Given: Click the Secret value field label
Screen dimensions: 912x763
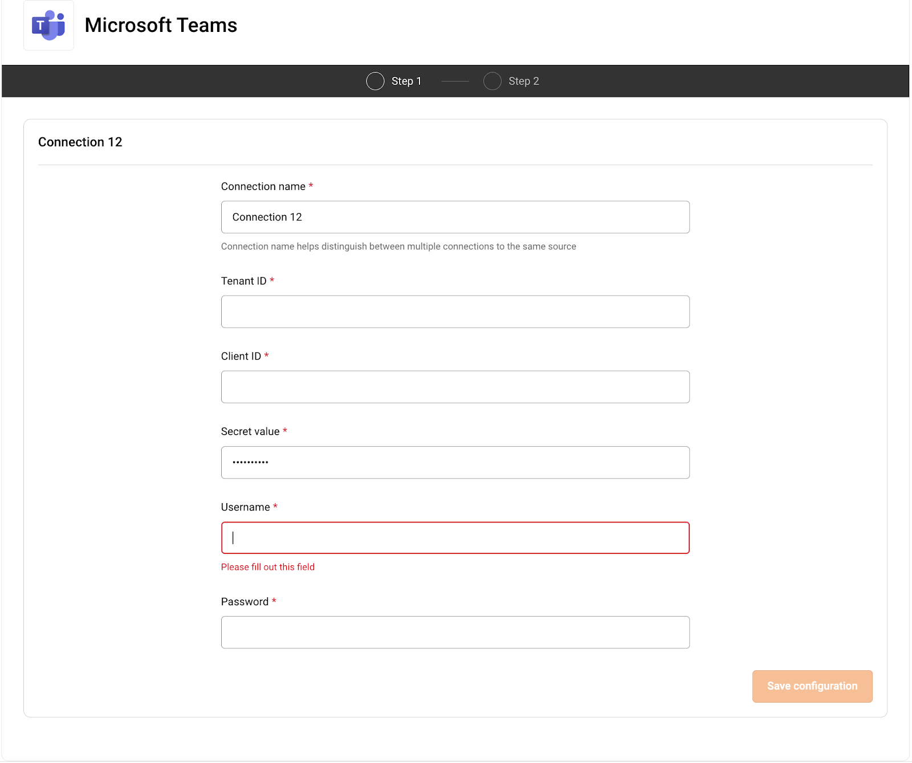Looking at the screenshot, I should (250, 431).
